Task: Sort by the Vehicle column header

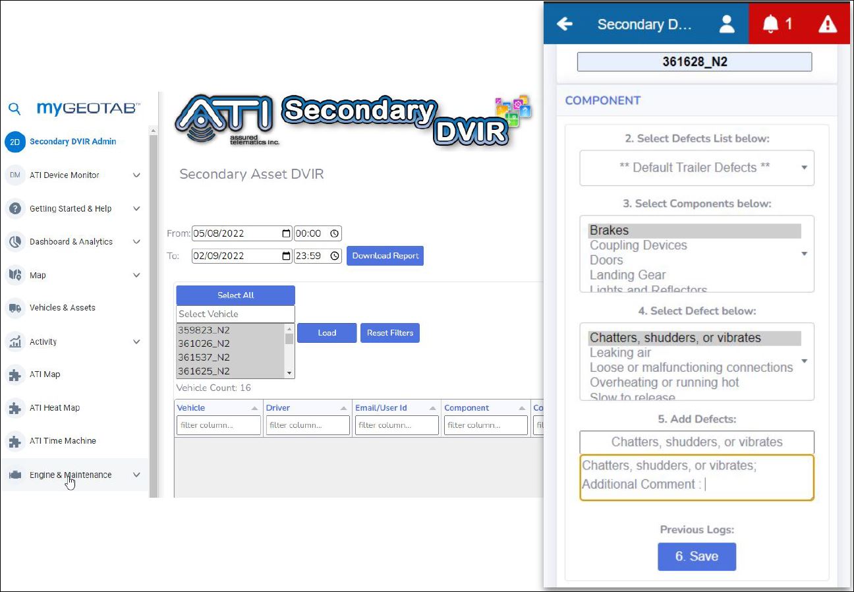Action: tap(218, 408)
